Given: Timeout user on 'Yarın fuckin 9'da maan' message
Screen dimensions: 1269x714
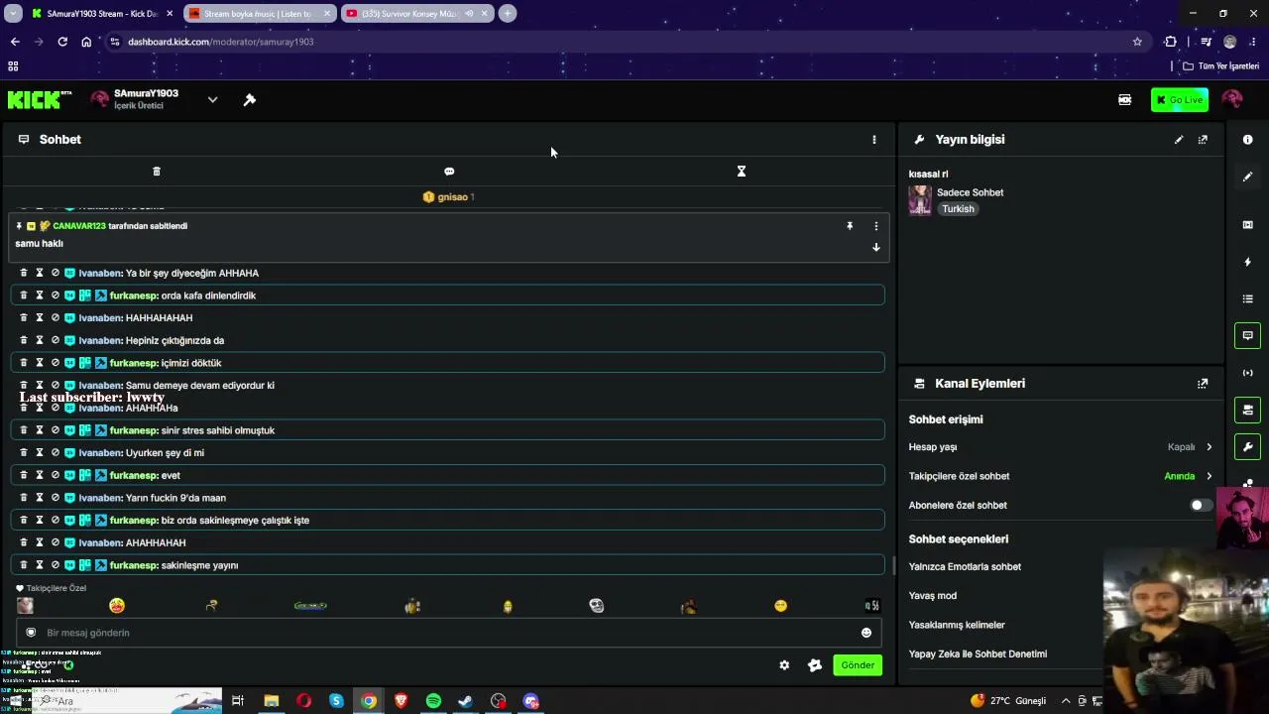Looking at the screenshot, I should 40,498.
